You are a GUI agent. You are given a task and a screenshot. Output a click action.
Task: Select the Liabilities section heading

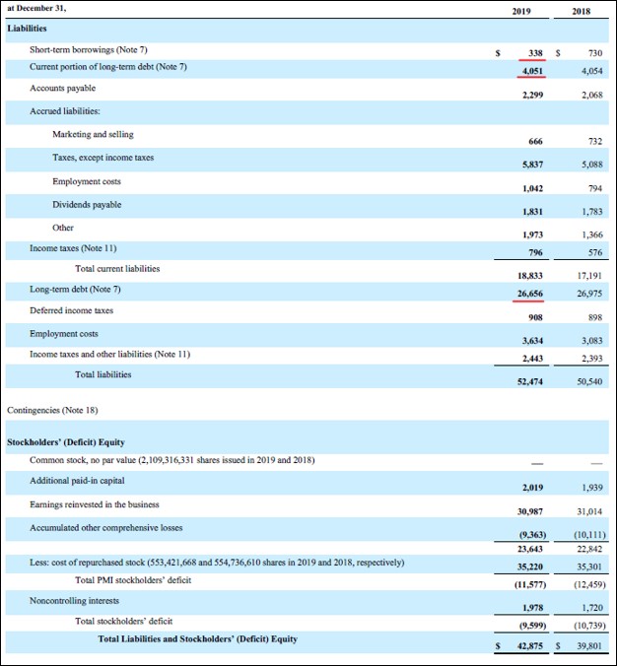pos(28,30)
